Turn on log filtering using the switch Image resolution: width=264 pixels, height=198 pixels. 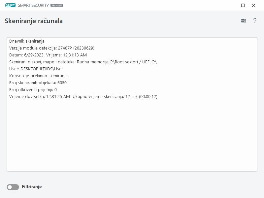13,186
